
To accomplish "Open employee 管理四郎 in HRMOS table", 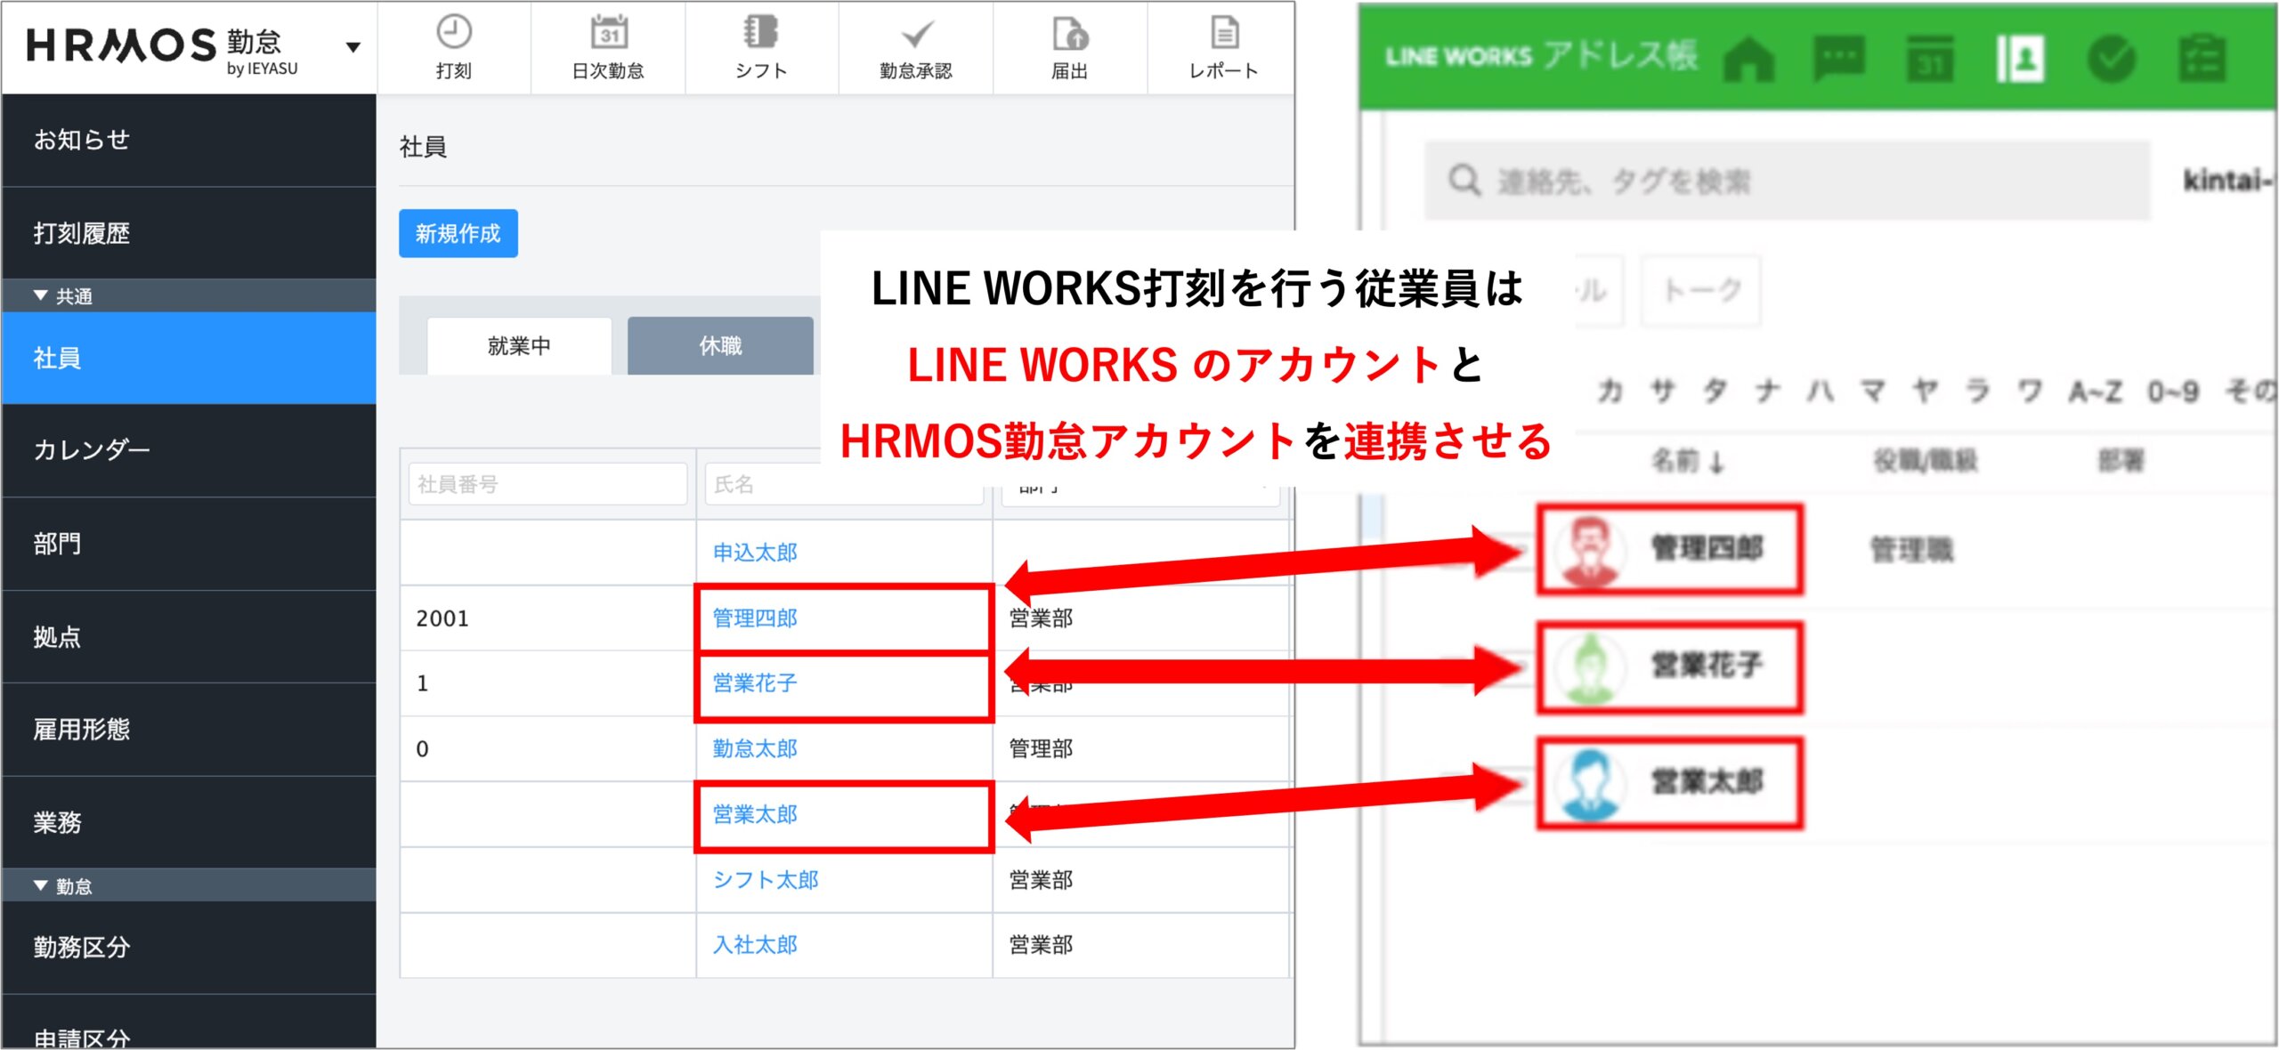I will coord(755,618).
